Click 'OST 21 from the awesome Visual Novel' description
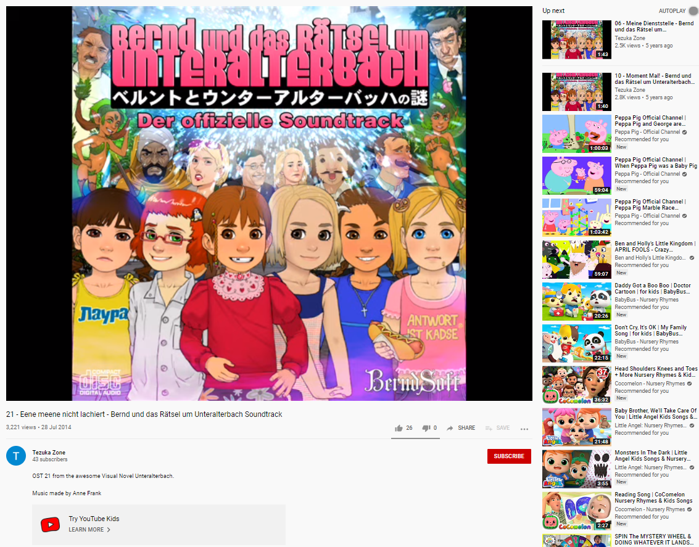 point(103,475)
